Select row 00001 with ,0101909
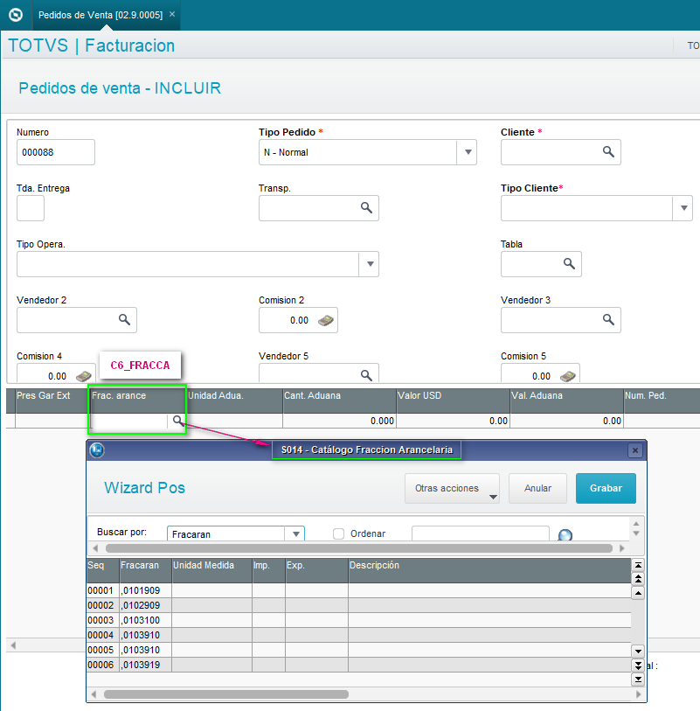 pos(359,590)
